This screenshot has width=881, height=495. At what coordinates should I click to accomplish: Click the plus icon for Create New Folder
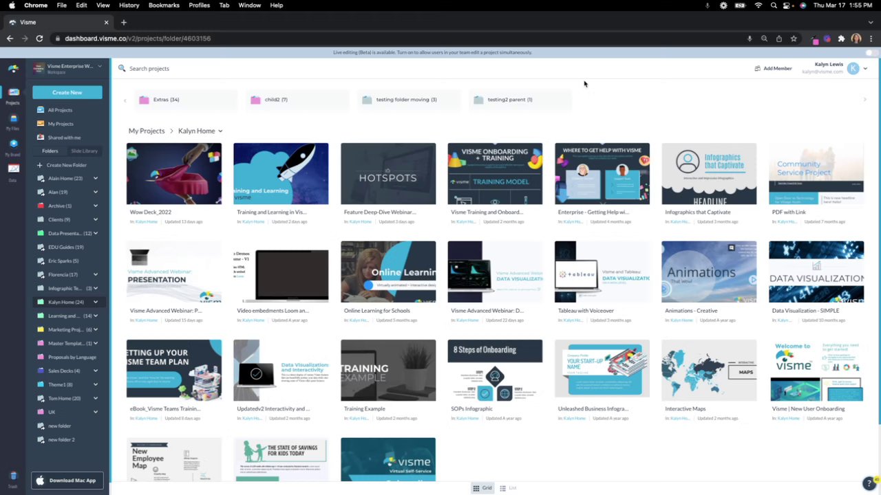40,165
